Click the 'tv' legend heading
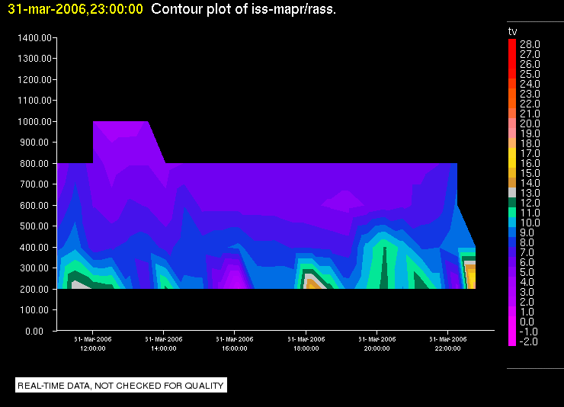This screenshot has height=407, width=564. [513, 32]
